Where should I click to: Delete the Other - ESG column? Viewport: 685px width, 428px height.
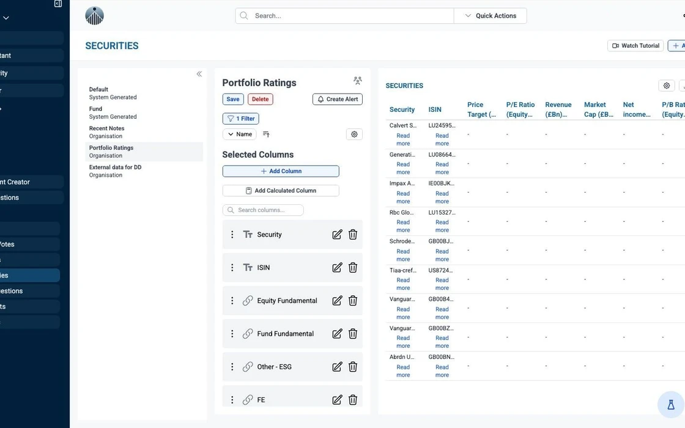tap(353, 367)
